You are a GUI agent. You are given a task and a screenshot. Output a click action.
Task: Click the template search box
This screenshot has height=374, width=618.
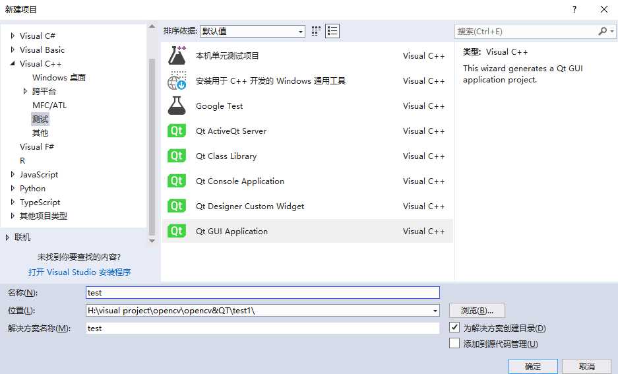(526, 31)
